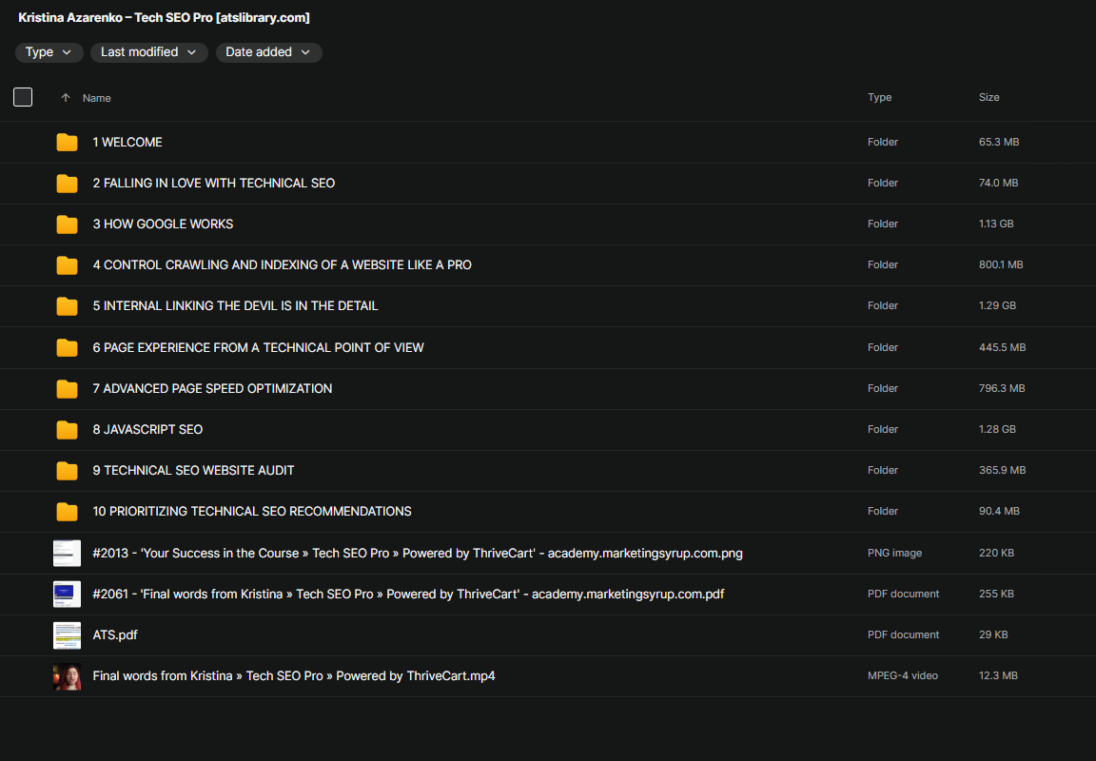Image resolution: width=1096 pixels, height=761 pixels.
Task: Click the folder icon beside 2 FALLING IN LOVE WITH TECHNICAL SEO
Action: click(x=68, y=183)
